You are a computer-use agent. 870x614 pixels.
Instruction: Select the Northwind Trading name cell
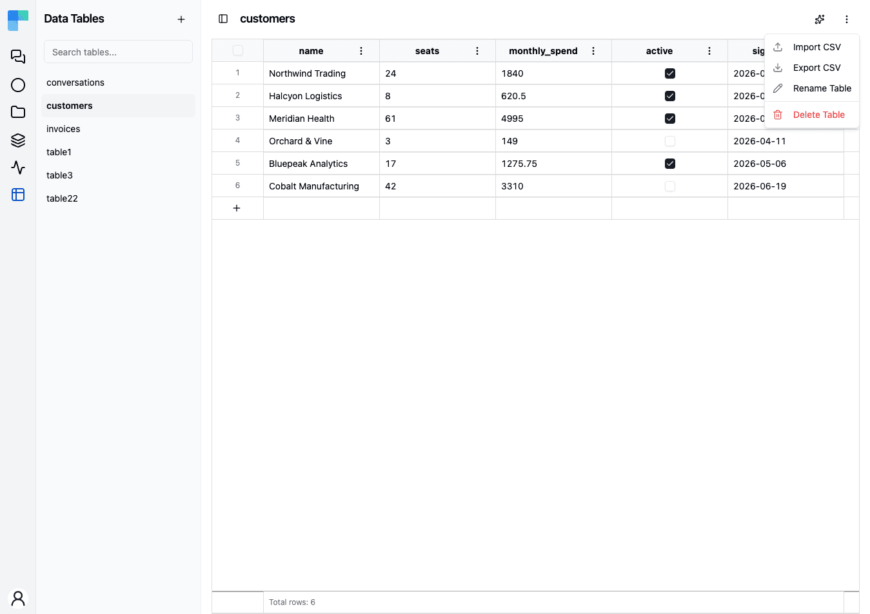321,73
